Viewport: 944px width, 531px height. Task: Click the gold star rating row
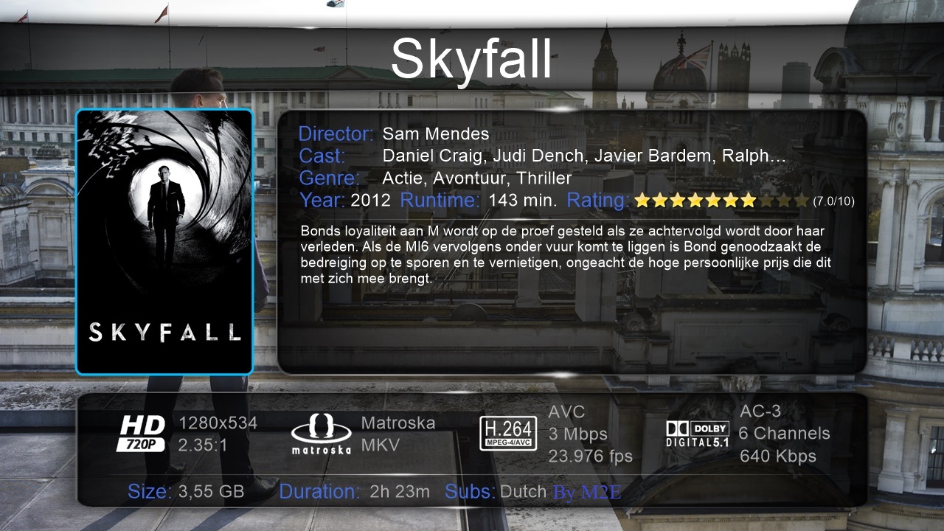pos(722,200)
